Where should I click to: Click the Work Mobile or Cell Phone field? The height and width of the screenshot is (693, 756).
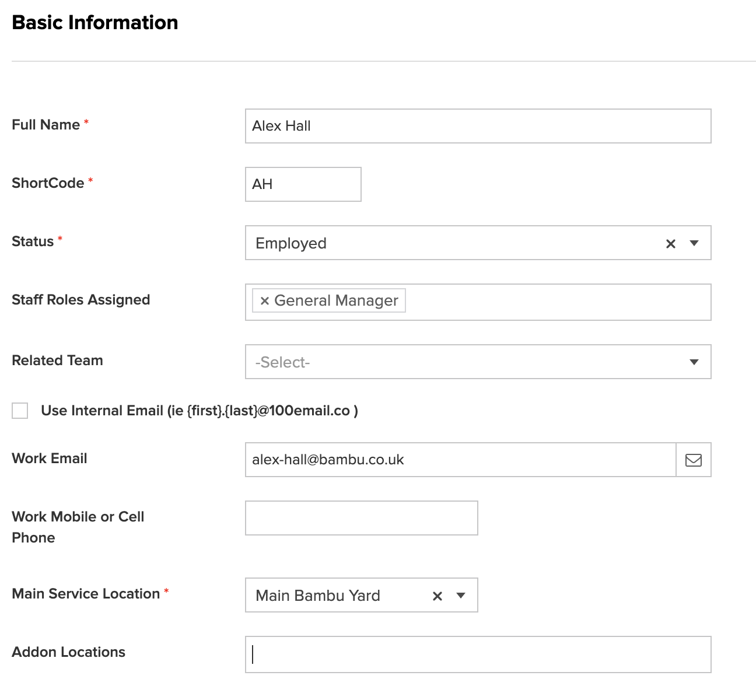point(361,518)
